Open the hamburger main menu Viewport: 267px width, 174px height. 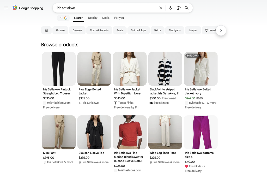pos(6,8)
